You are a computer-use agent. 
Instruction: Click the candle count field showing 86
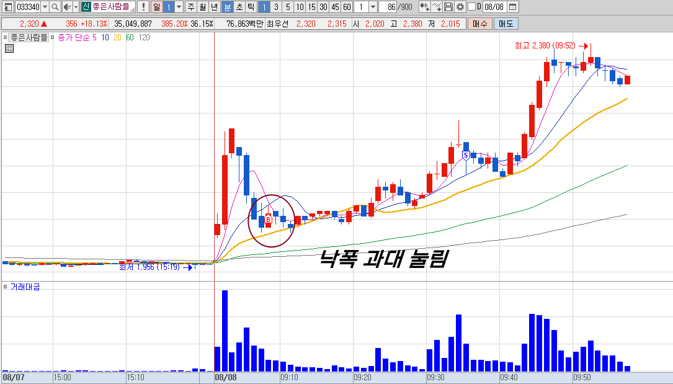tap(388, 7)
